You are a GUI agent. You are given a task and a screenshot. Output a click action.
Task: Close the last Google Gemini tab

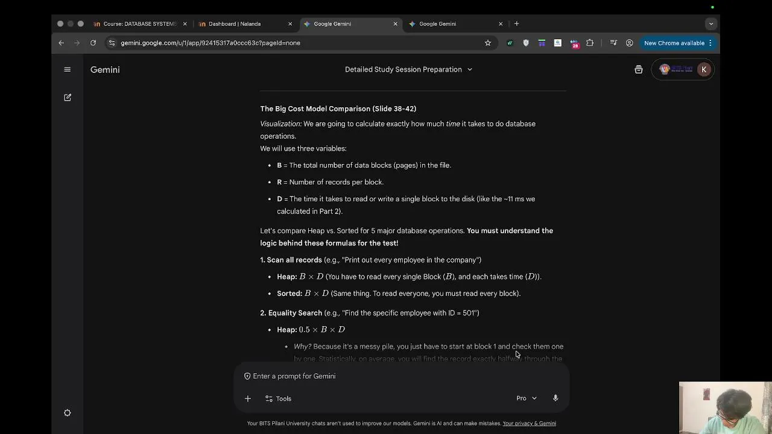[501, 24]
